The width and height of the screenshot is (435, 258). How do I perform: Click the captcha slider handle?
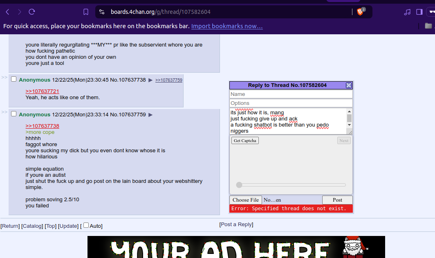click(239, 185)
